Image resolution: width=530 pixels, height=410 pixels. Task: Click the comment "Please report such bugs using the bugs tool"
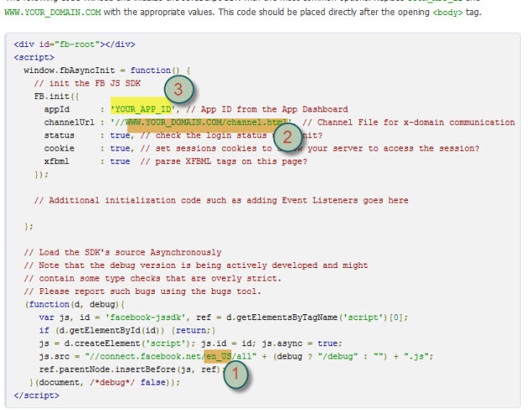[x=142, y=292]
